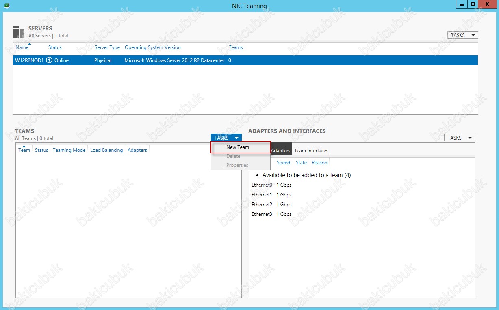The height and width of the screenshot is (310, 499).
Task: Switch to the Network Adapters tab
Action: (x=281, y=151)
